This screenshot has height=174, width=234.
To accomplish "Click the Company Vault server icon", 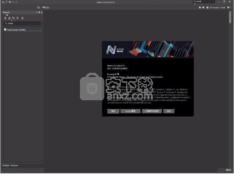I will pyautogui.click(x=208, y=8).
